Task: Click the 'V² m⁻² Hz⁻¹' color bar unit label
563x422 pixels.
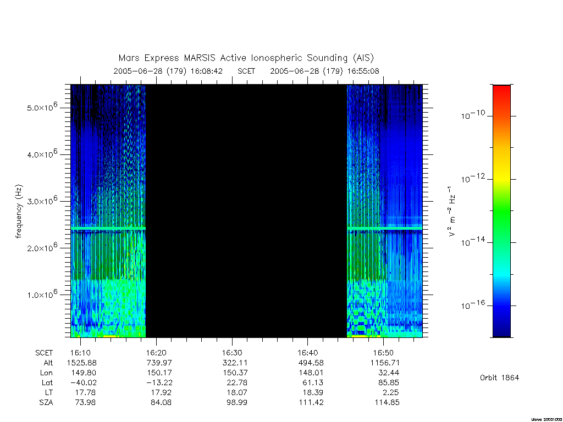Action: [x=452, y=212]
